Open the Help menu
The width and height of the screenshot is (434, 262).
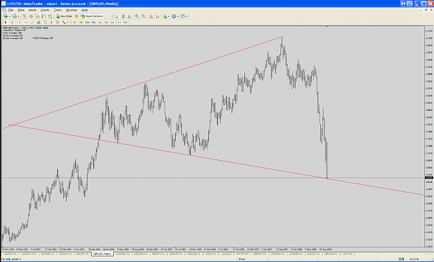[85, 10]
